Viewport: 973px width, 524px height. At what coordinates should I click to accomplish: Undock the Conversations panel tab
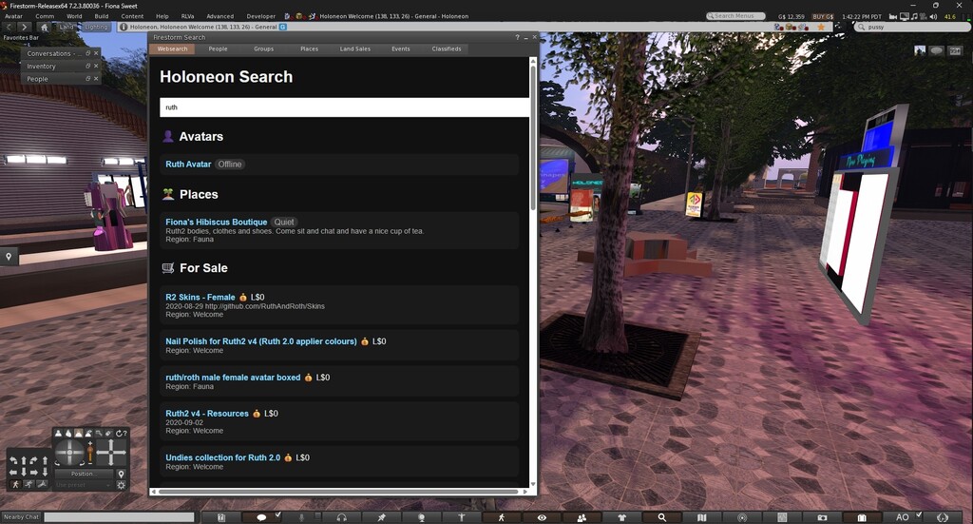point(87,53)
